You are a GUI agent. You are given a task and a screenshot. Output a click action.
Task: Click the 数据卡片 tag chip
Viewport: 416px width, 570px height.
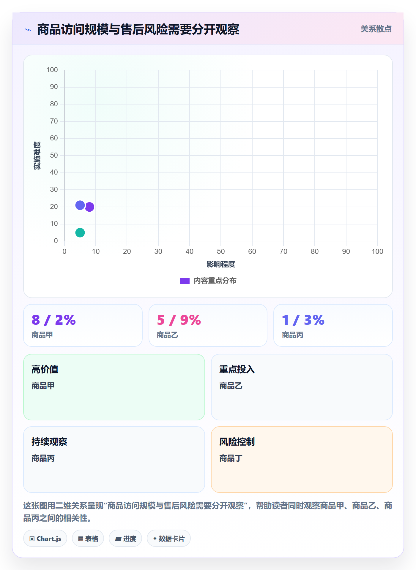[x=169, y=539]
